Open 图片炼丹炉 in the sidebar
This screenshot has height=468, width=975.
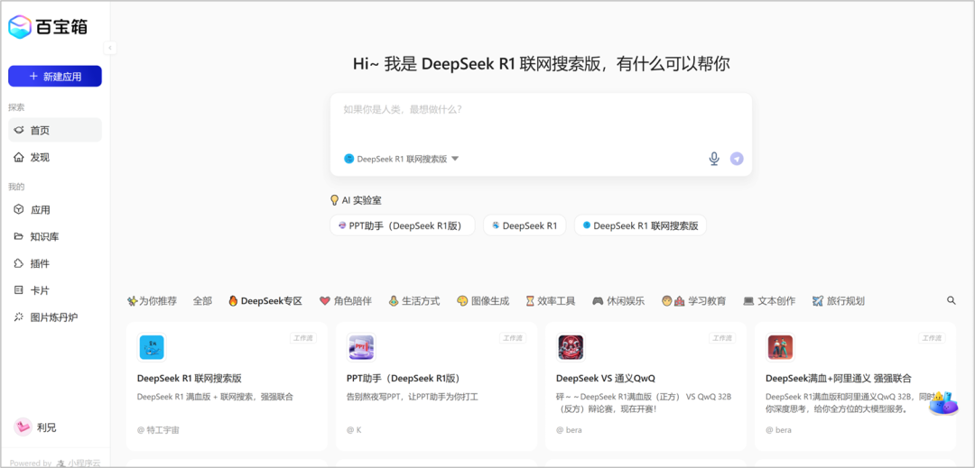pyautogui.click(x=55, y=317)
